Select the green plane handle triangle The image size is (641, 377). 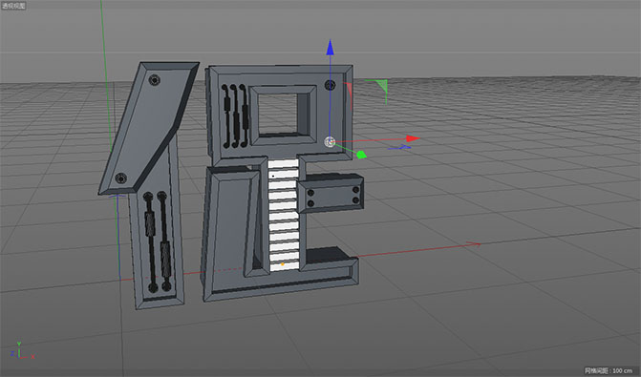click(x=380, y=88)
